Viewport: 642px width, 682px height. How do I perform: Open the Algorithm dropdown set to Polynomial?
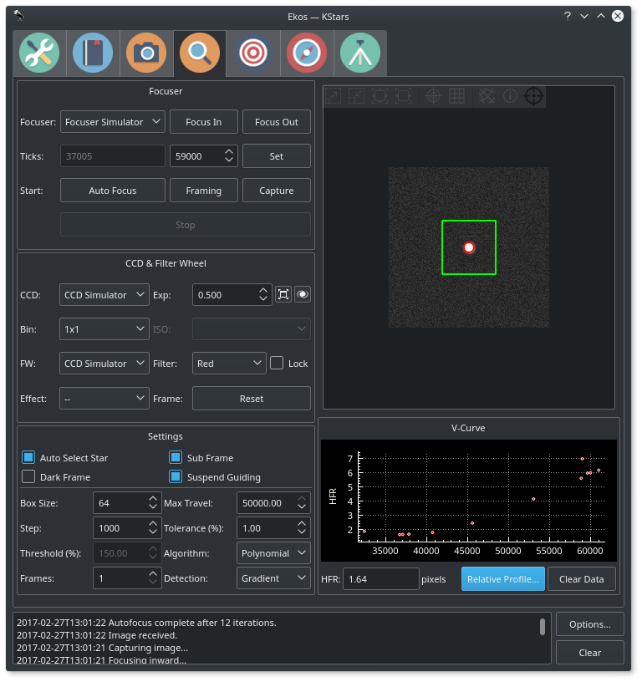click(x=273, y=553)
